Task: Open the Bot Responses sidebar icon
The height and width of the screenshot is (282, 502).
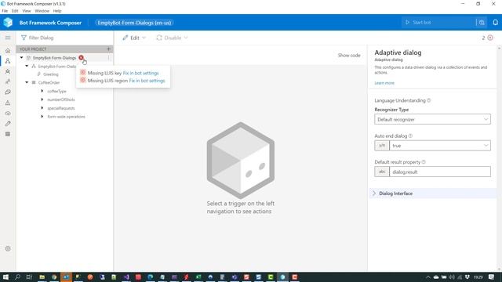Action: pyautogui.click(x=8, y=71)
